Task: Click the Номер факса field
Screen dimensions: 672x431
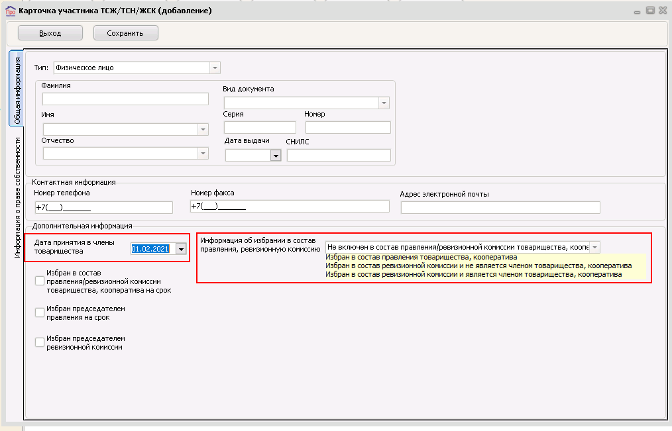Action: click(x=290, y=206)
